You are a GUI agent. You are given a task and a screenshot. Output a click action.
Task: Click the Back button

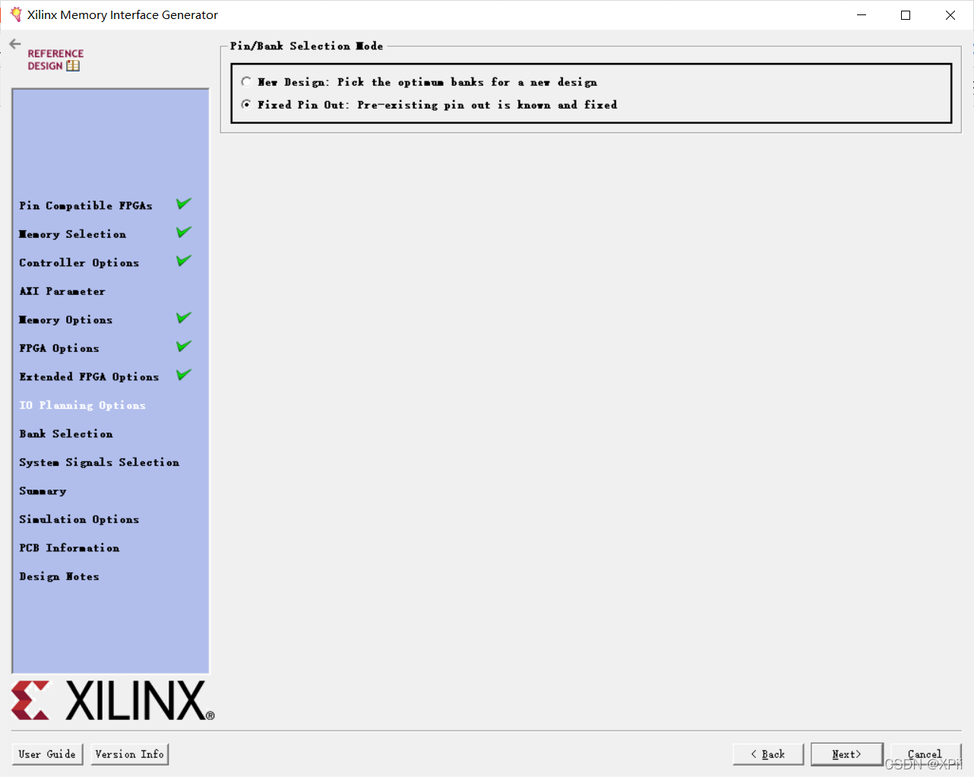click(x=768, y=754)
